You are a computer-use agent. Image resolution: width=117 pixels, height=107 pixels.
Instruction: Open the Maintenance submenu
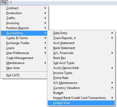24,63
